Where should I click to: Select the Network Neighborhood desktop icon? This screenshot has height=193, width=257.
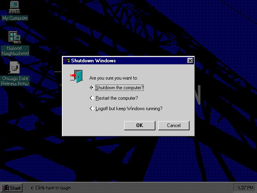(x=14, y=37)
